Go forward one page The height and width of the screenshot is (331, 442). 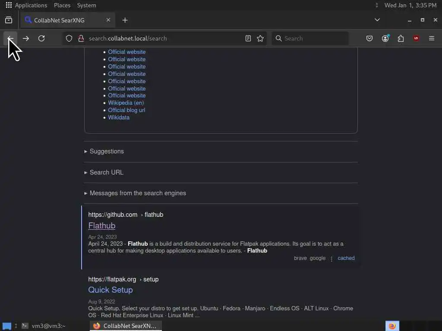point(25,38)
